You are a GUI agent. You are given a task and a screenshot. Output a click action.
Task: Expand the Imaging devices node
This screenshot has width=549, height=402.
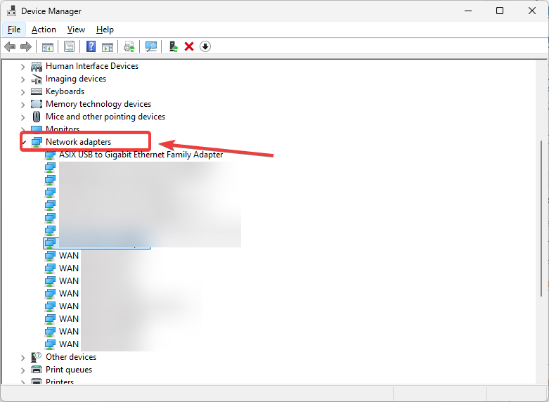tap(22, 79)
